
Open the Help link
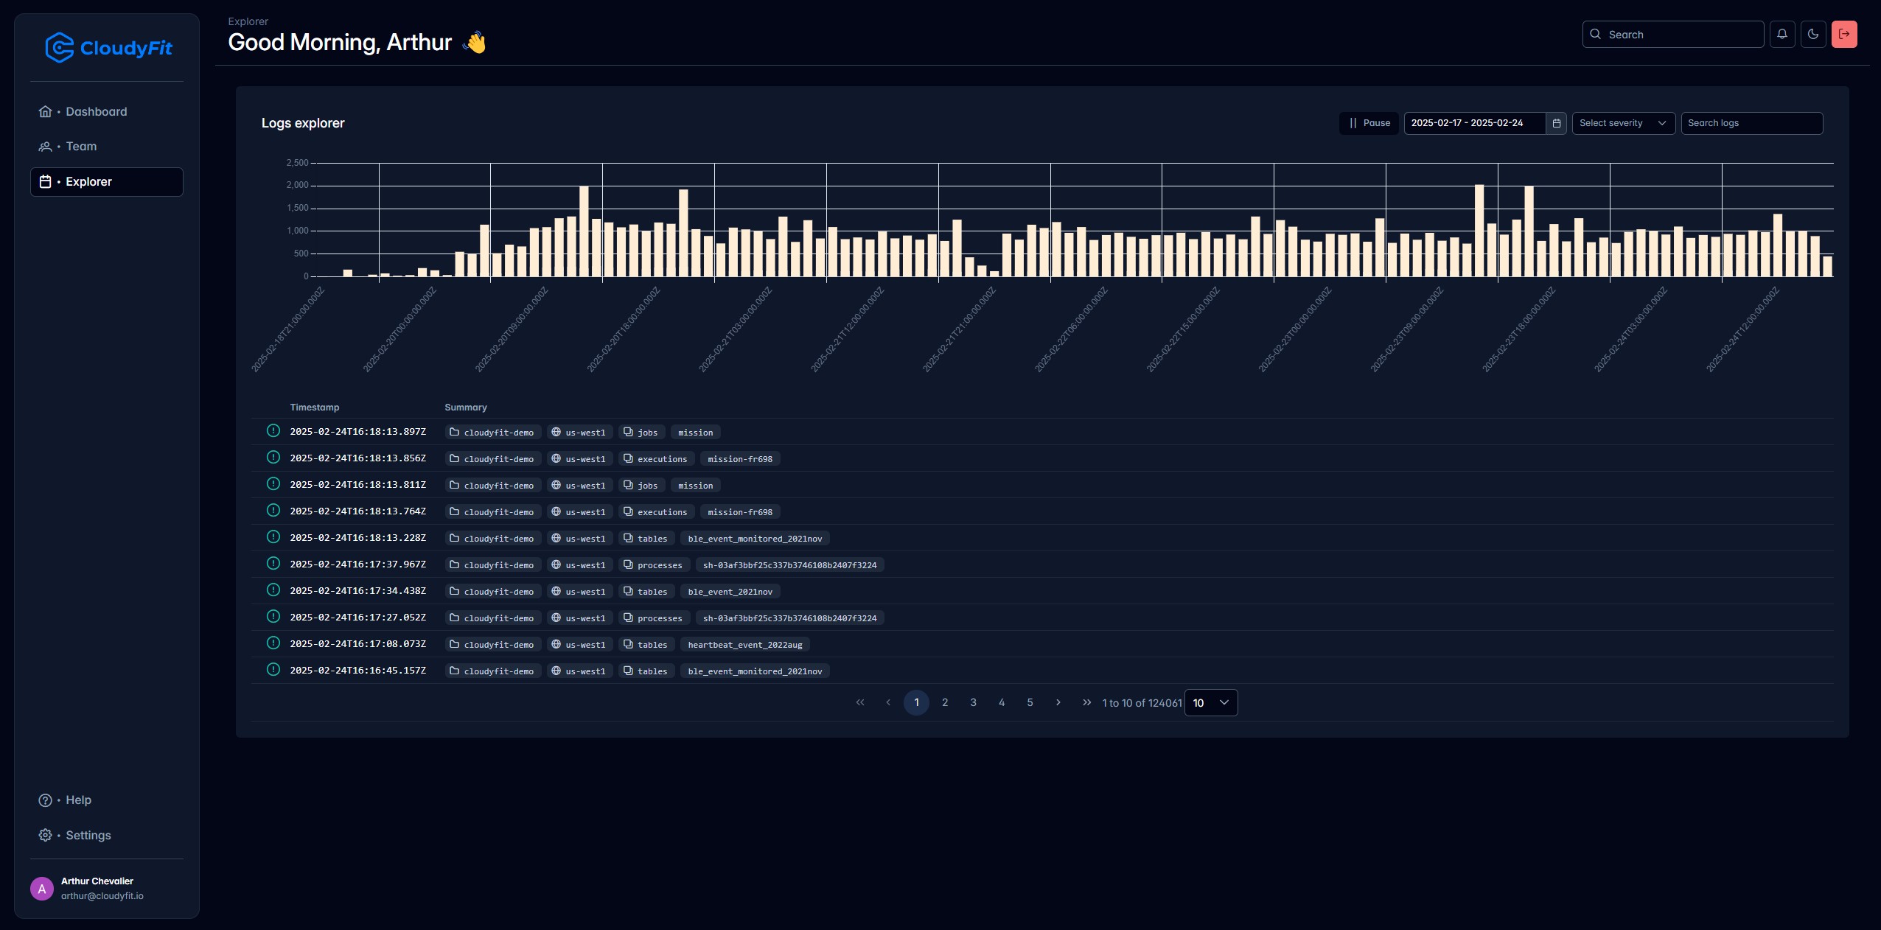(x=76, y=800)
